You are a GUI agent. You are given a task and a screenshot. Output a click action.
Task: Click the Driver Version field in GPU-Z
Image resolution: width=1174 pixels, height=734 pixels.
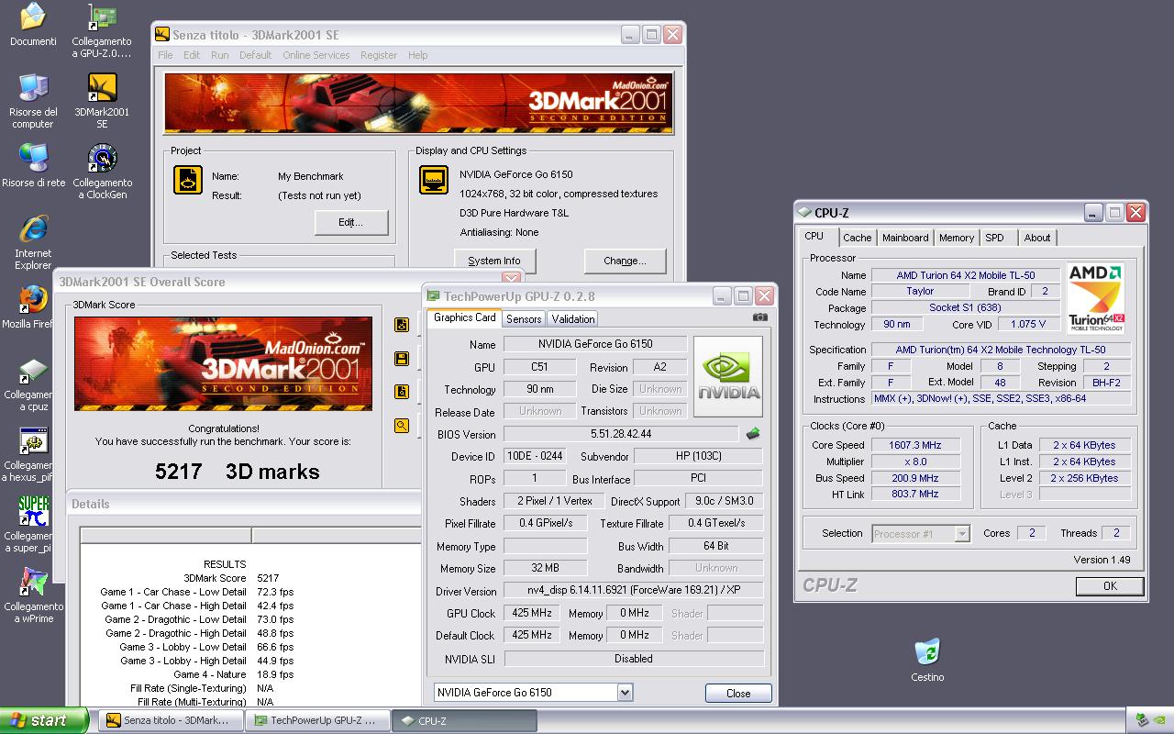click(x=634, y=591)
